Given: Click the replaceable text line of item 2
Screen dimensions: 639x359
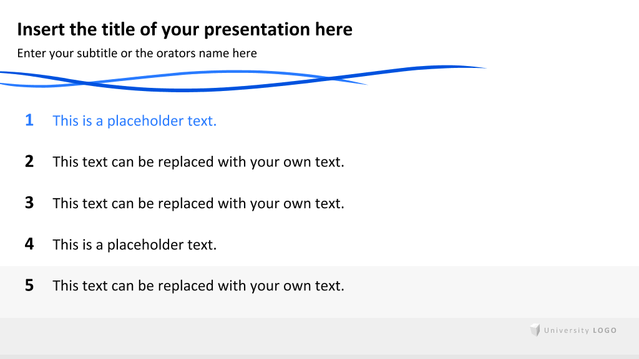Looking at the screenshot, I should pyautogui.click(x=198, y=162).
